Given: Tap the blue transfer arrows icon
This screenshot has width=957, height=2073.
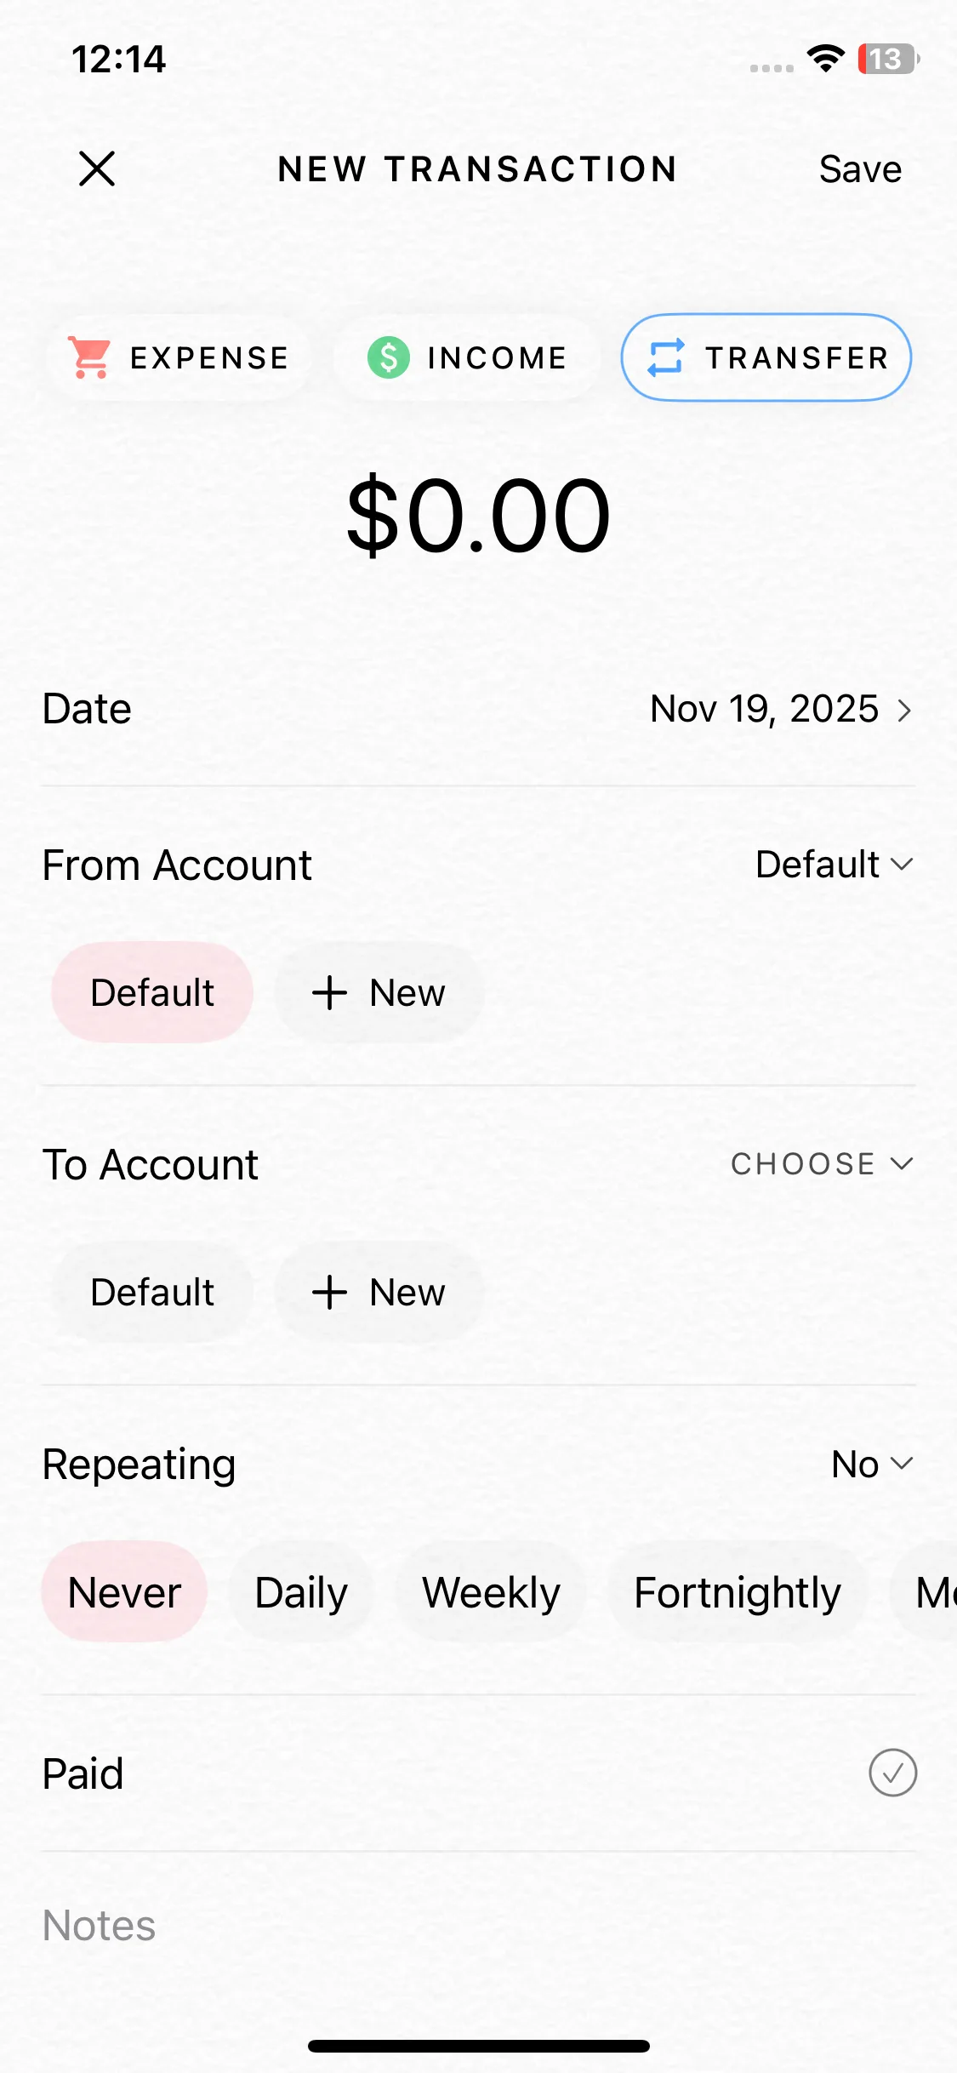Looking at the screenshot, I should pyautogui.click(x=665, y=357).
